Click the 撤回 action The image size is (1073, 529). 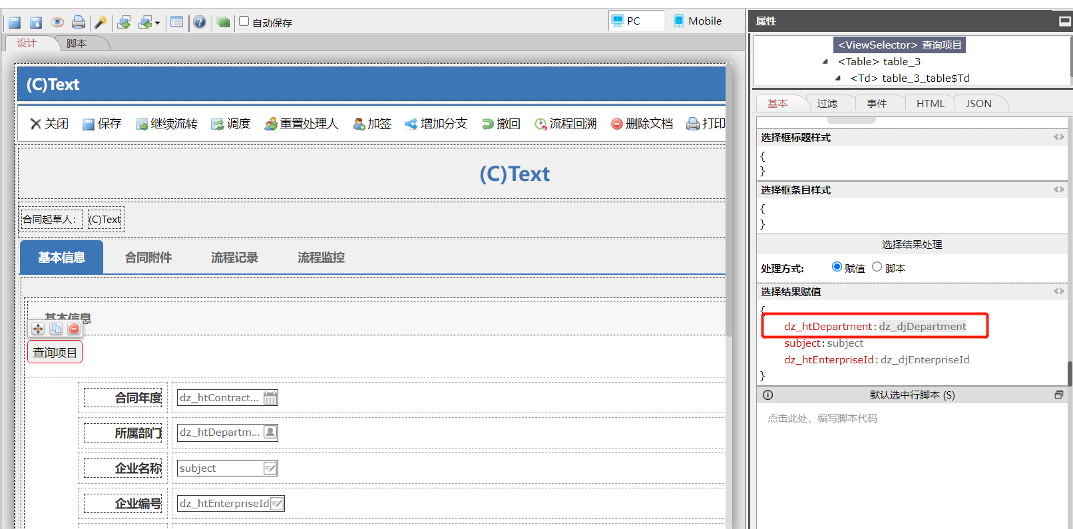[501, 124]
